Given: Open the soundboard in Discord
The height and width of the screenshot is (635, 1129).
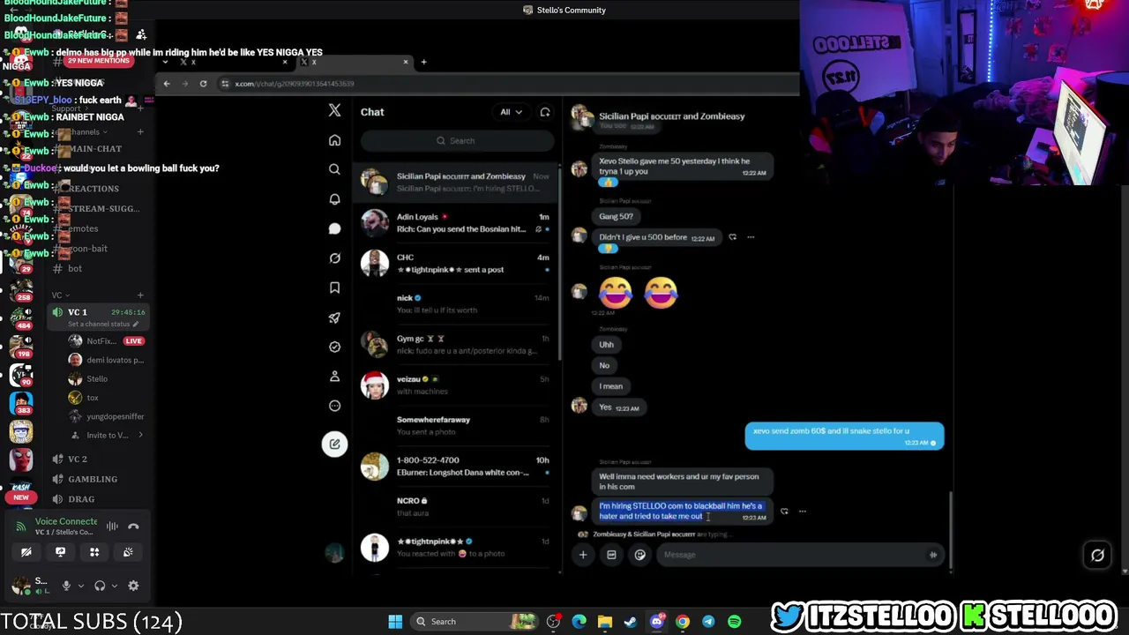Looking at the screenshot, I should pos(128,552).
